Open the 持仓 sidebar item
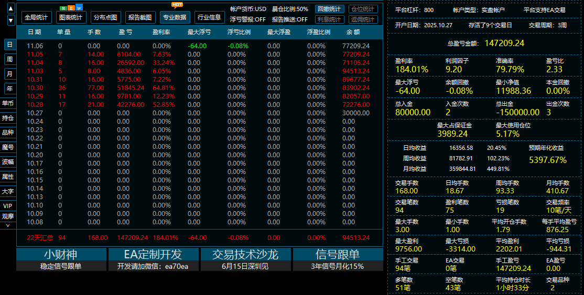584x295 pixels. pyautogui.click(x=8, y=118)
